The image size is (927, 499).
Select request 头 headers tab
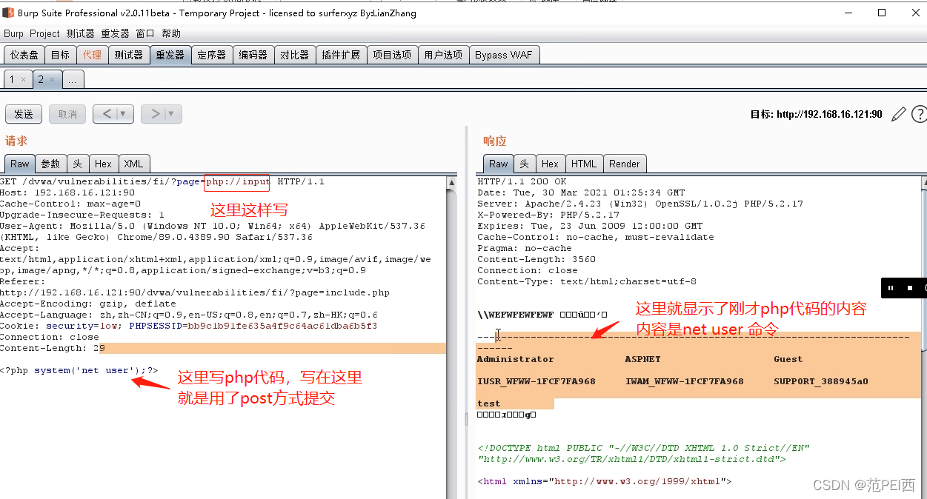coord(77,164)
